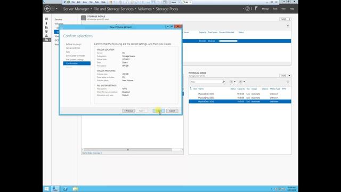Sort by Usage column in Physical Disks

click(254, 89)
